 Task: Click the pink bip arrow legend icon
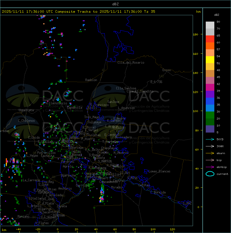(210, 160)
